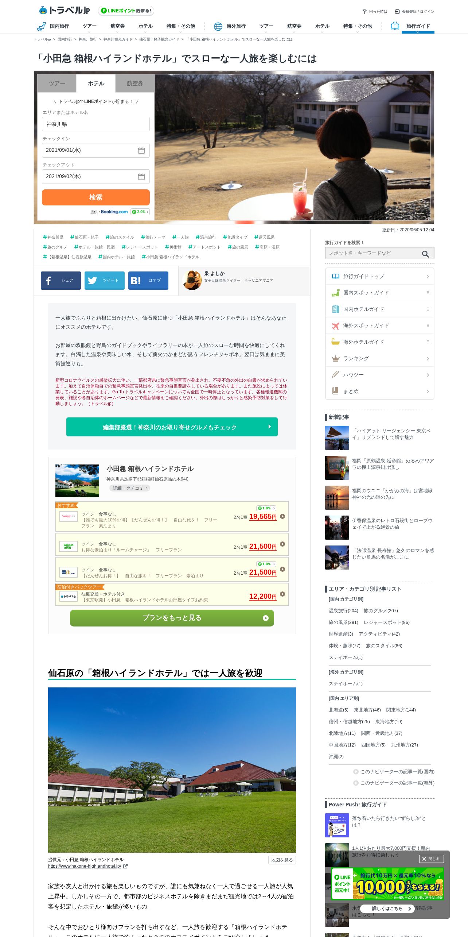This screenshot has height=937, width=468.
Task: Click the #一人旅 tag
Action: click(x=181, y=237)
